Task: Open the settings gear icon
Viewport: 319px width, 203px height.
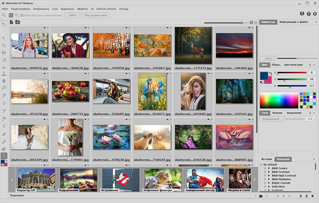Action: pyautogui.click(x=315, y=14)
